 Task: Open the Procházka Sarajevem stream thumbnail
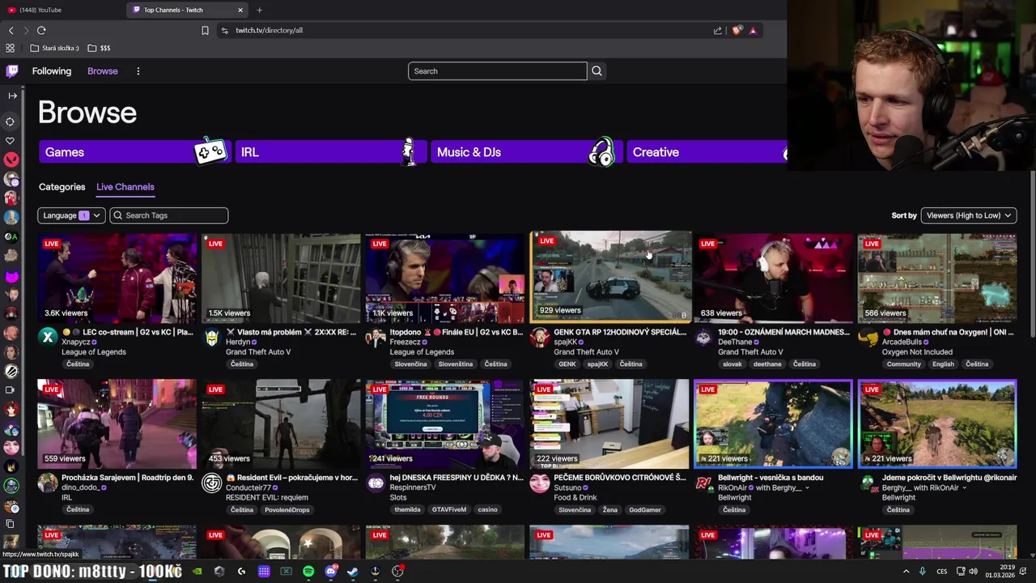pos(117,423)
